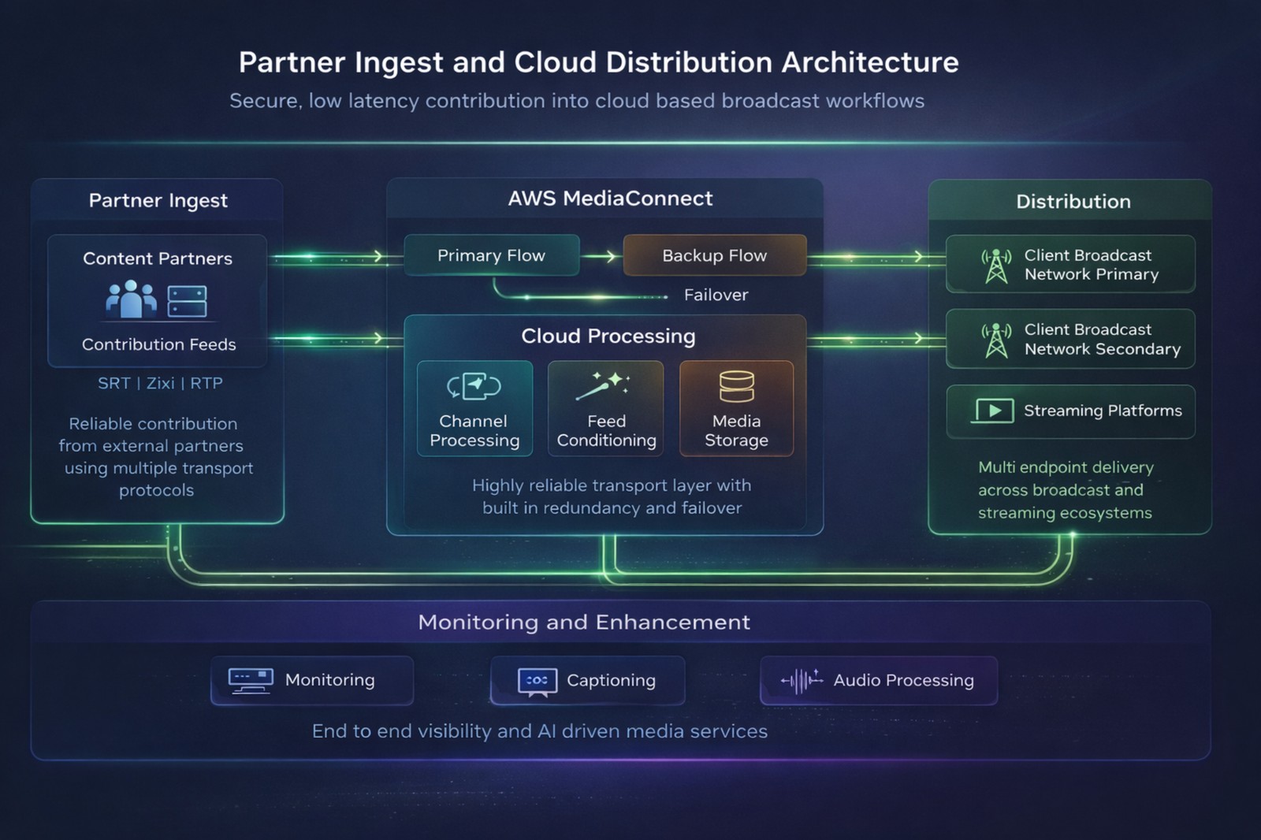The width and height of the screenshot is (1261, 840).
Task: Click the antenna tower icon for Network Primary
Action: pyautogui.click(x=996, y=266)
